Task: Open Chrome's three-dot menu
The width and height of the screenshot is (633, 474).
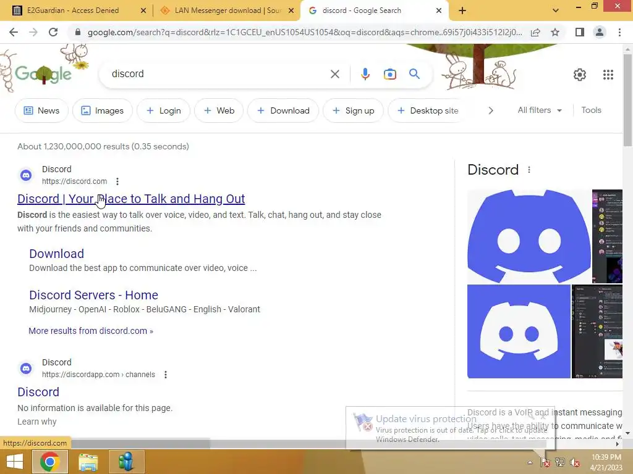Action: point(619,32)
